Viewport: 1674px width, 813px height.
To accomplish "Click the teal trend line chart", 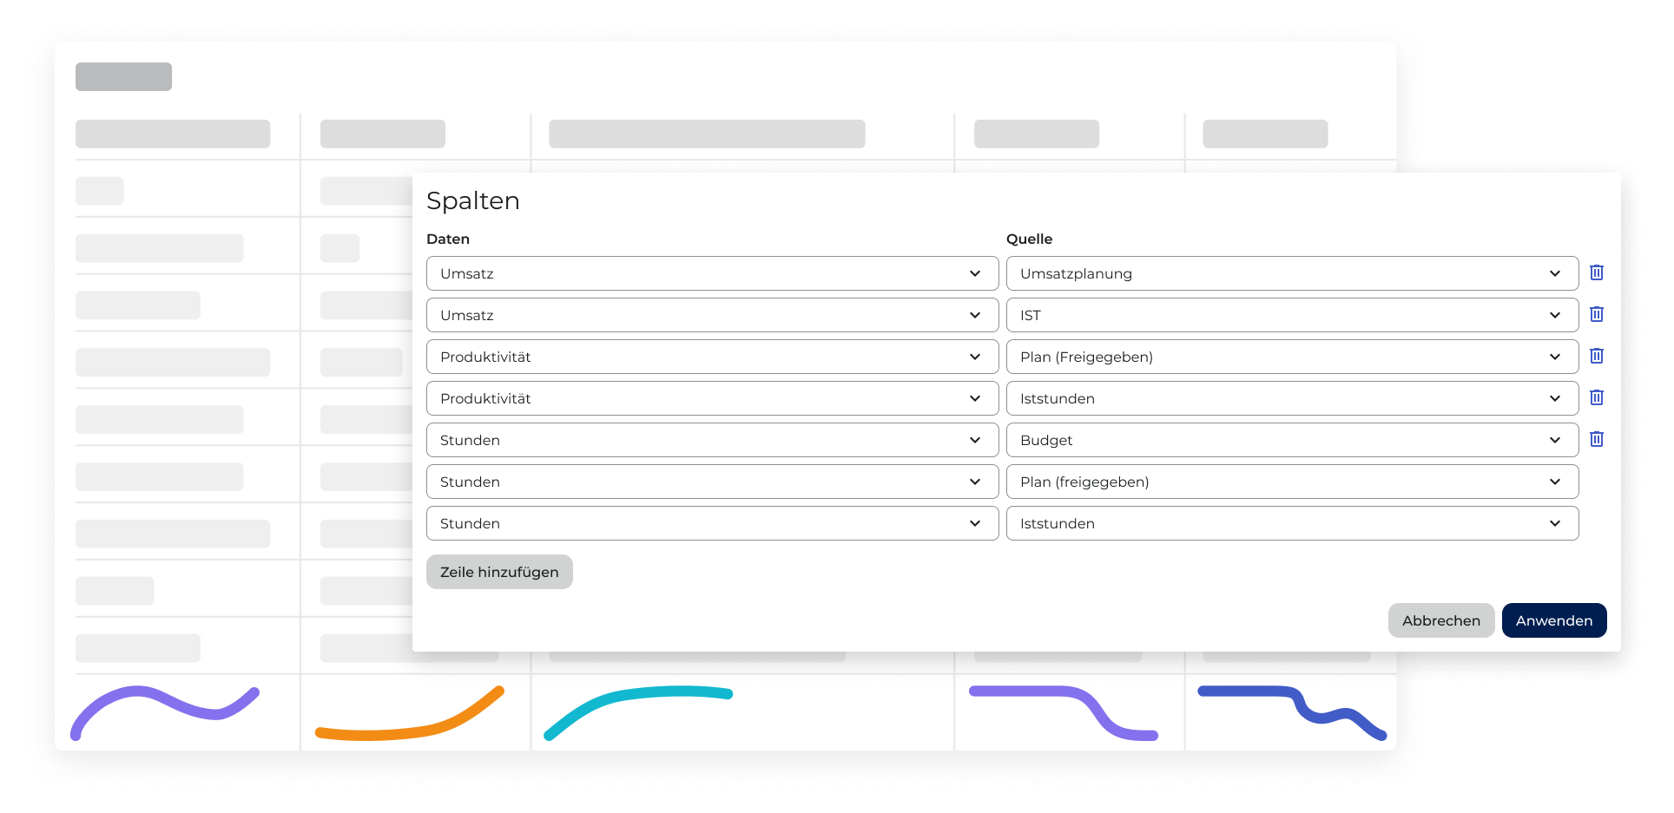I will point(638,707).
